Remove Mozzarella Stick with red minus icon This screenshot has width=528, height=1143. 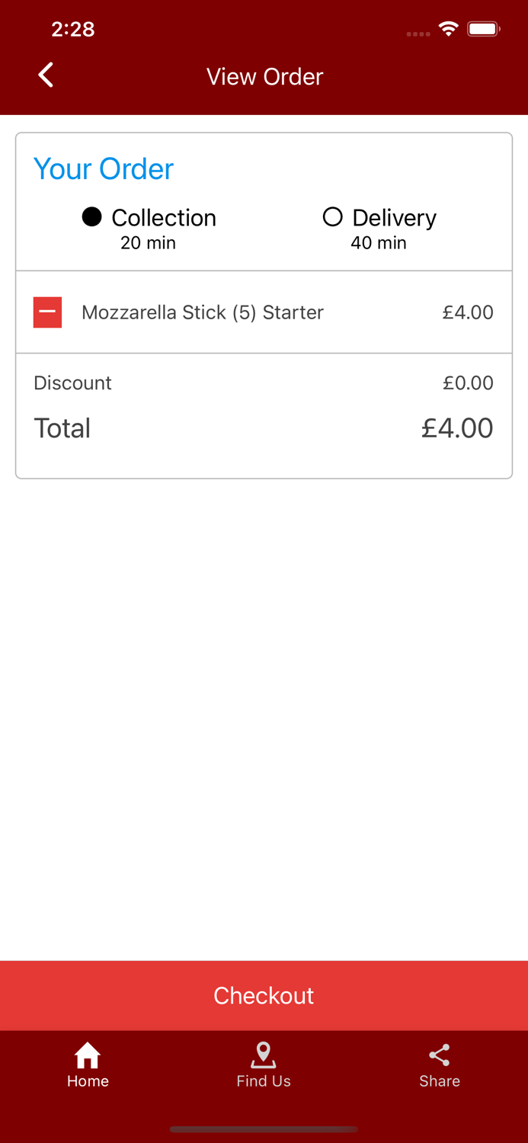click(47, 312)
